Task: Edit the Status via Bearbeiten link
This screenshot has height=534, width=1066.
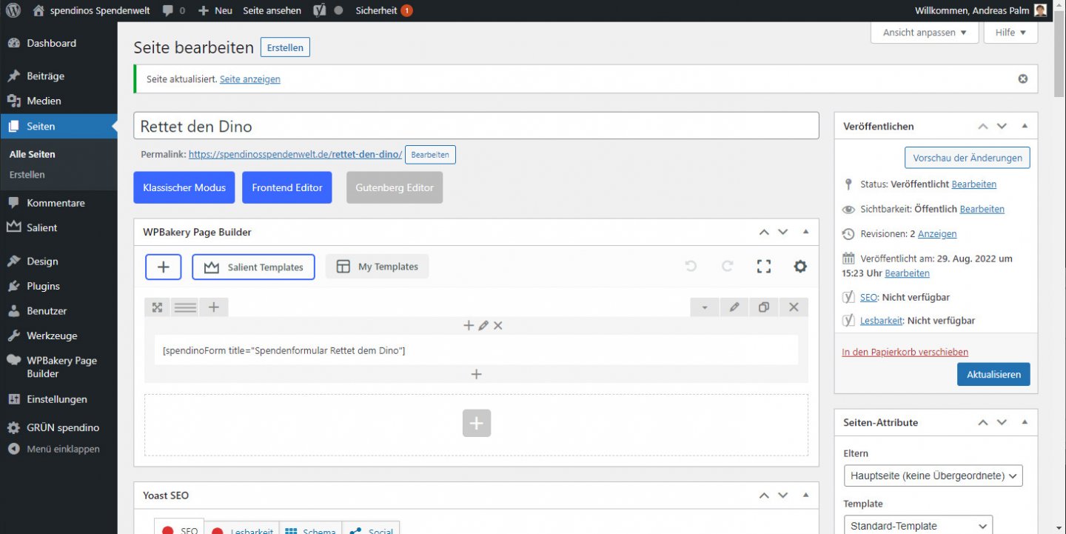Action: pyautogui.click(x=973, y=184)
